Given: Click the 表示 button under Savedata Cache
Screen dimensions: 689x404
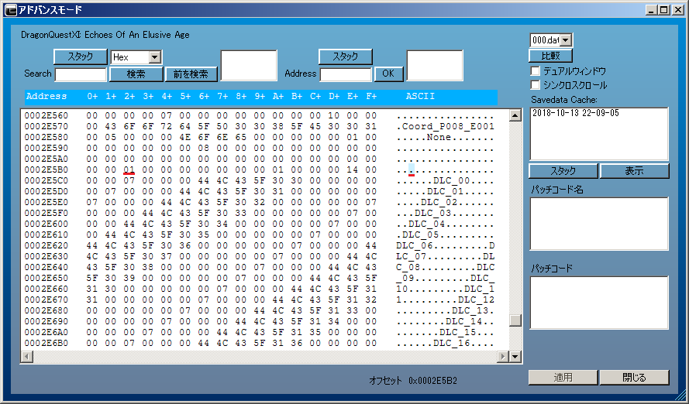Looking at the screenshot, I should [634, 171].
